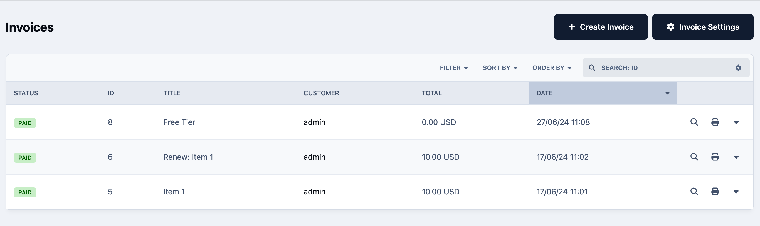Screen dimensions: 760x226
Task: Open the ORDER BY dropdown
Action: 552,68
